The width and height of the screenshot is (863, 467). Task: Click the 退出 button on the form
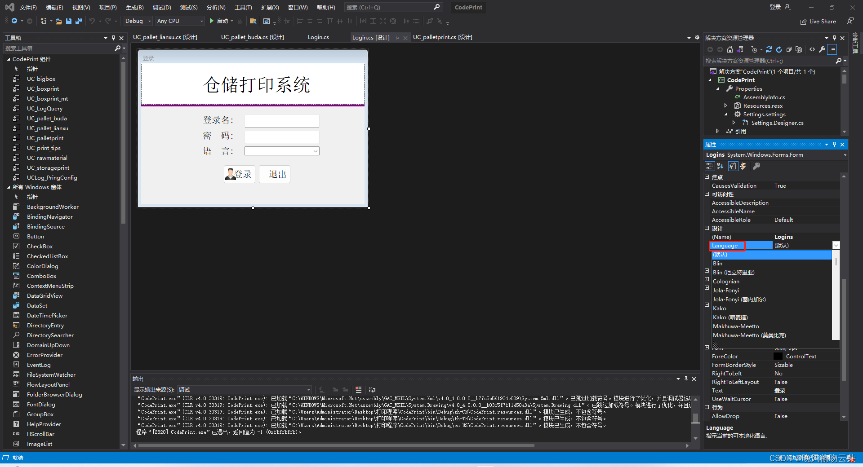point(275,174)
